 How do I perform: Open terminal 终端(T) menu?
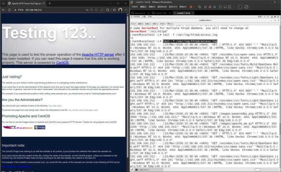click(163, 24)
